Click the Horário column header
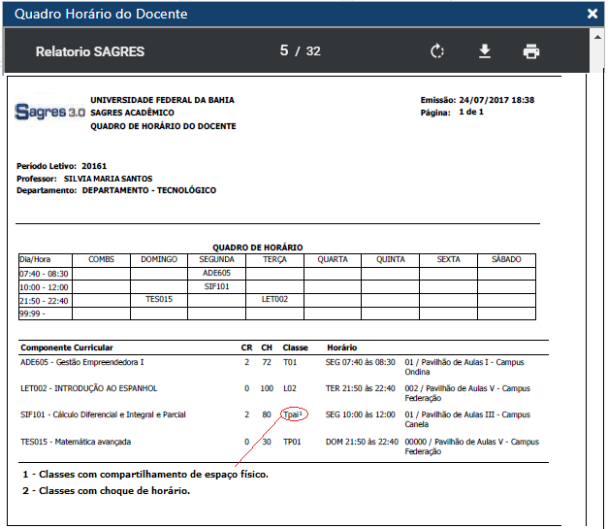This screenshot has width=608, height=529. [x=342, y=347]
